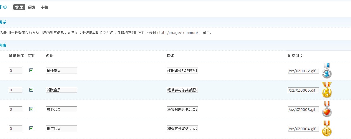
Task: Edit image path /xz/XZ0006.gif
Action: 303,90
